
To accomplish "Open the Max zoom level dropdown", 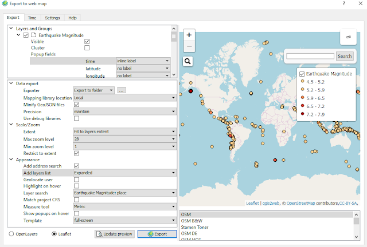I will (x=125, y=139).
